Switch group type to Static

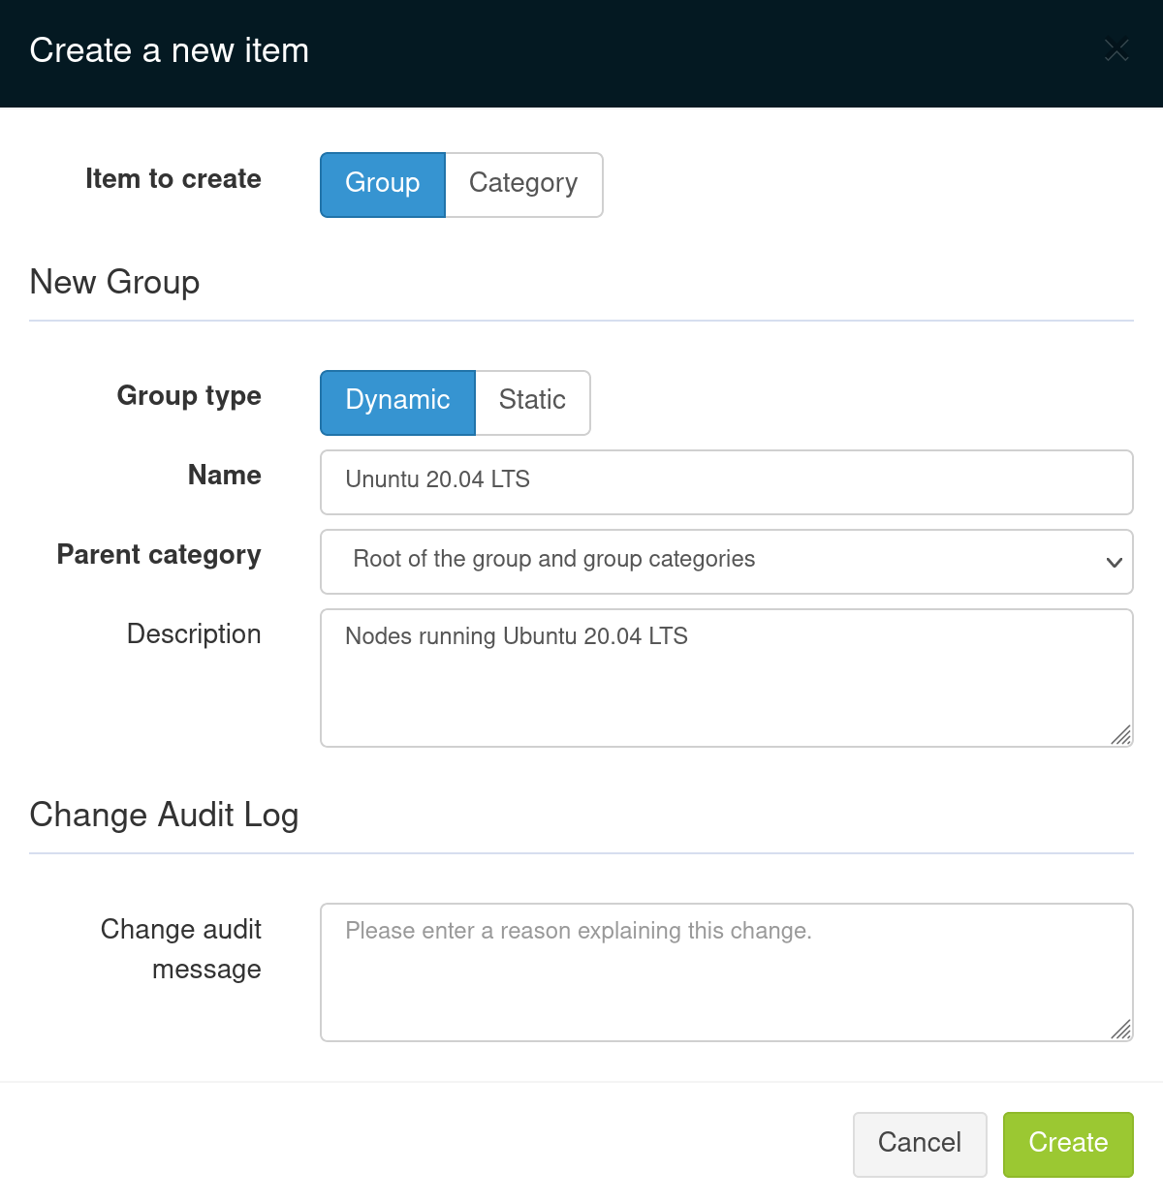[532, 401]
